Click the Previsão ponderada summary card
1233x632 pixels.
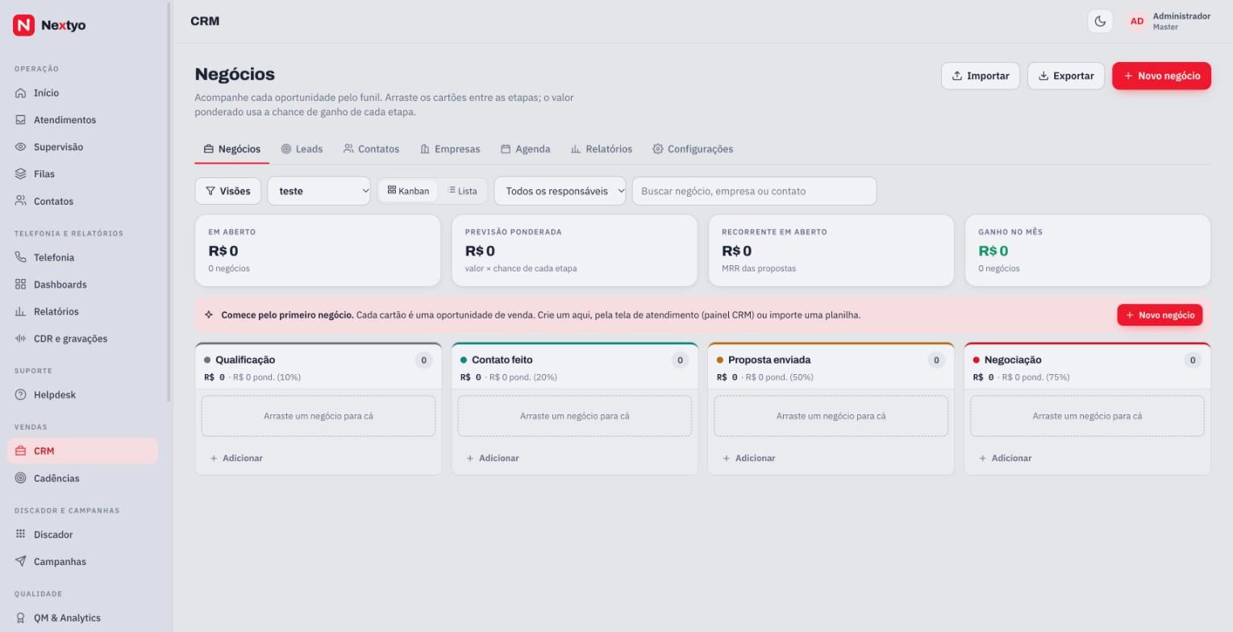click(x=574, y=251)
